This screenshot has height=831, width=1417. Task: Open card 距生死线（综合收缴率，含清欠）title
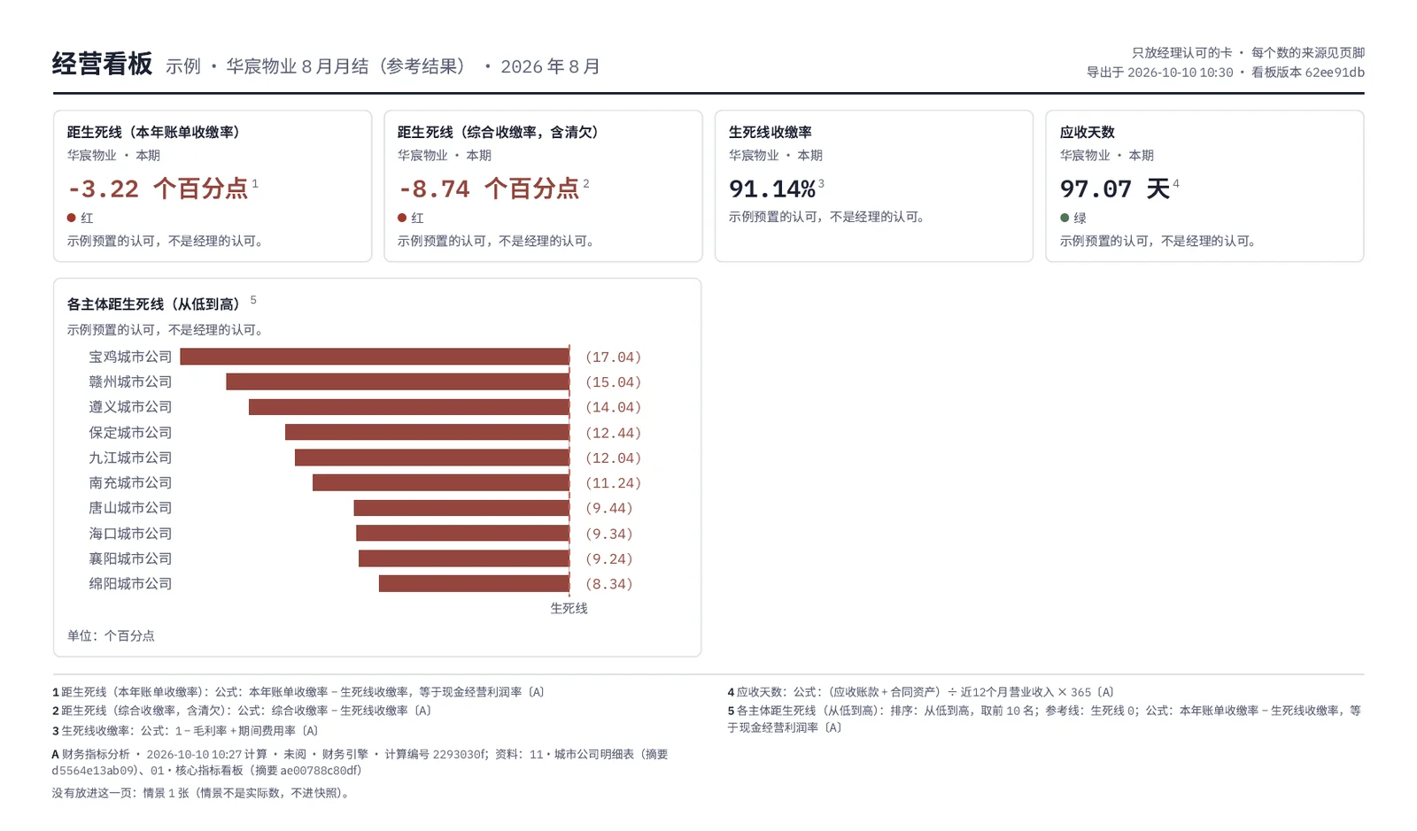pos(499,132)
